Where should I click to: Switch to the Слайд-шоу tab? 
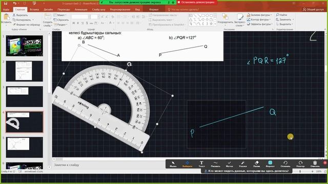98,10
